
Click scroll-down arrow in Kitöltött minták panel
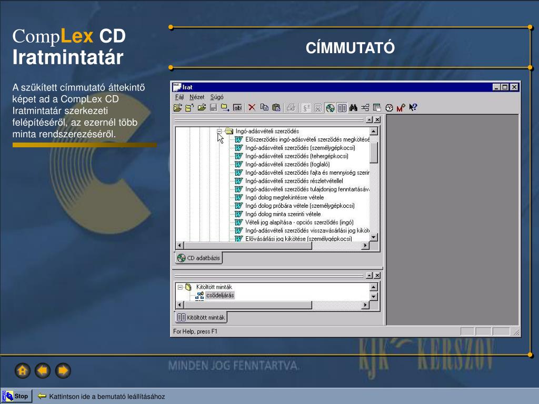(374, 297)
